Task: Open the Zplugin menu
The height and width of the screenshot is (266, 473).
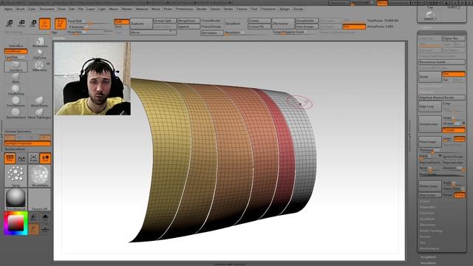Action: (285, 9)
